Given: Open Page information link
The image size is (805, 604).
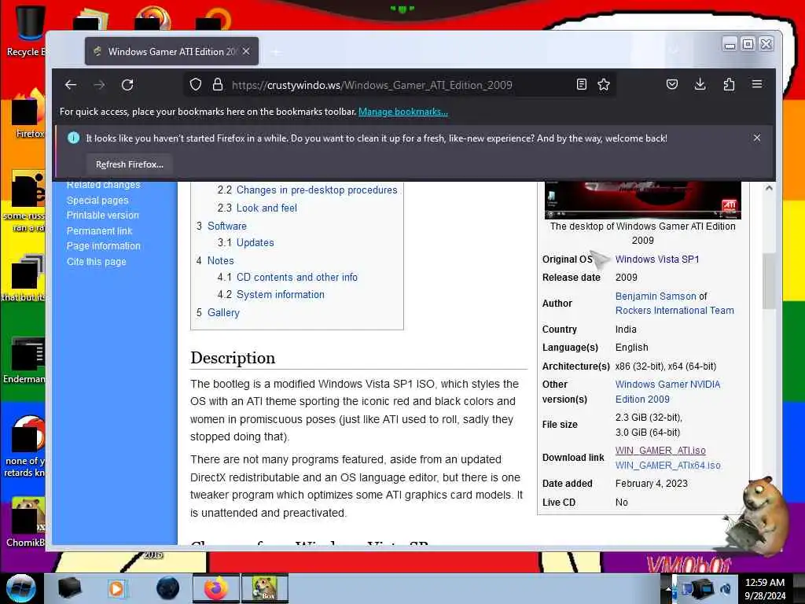Looking at the screenshot, I should coord(104,246).
